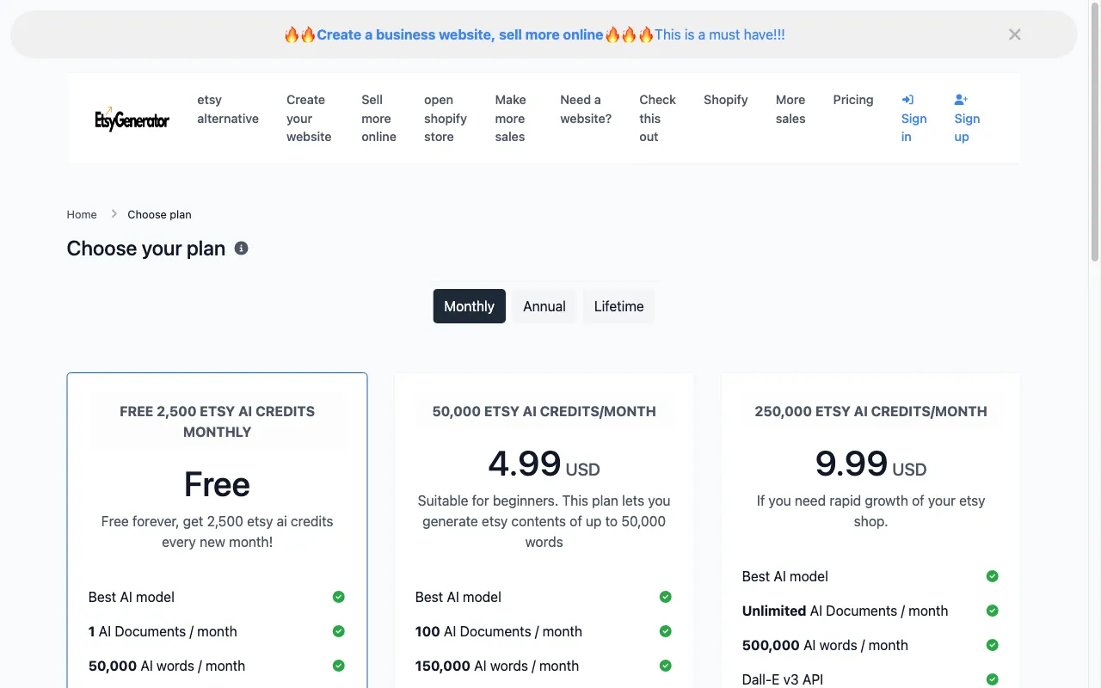The image size is (1101, 688).
Task: Click the 50,000 ETSY AI CREDITS/MONTH title
Action: coord(544,411)
